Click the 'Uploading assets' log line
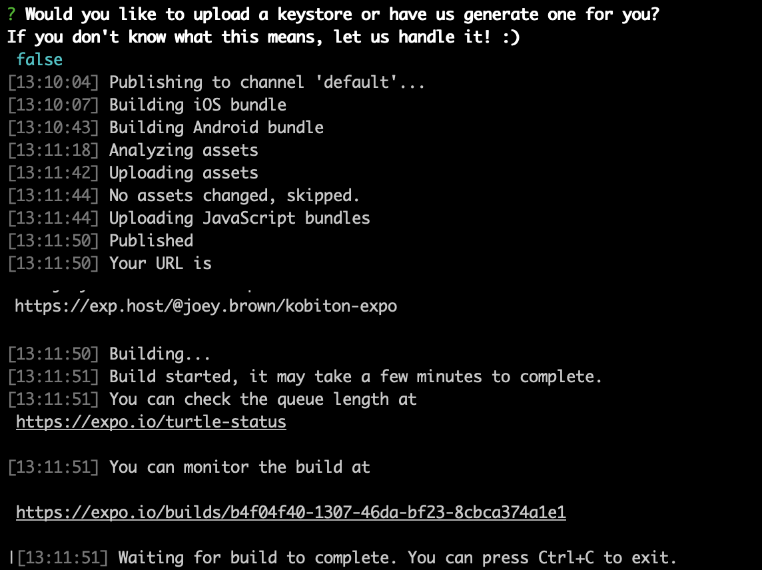 click(x=183, y=173)
